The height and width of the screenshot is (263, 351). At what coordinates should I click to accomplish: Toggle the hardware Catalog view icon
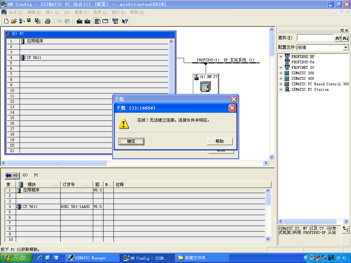click(98, 21)
